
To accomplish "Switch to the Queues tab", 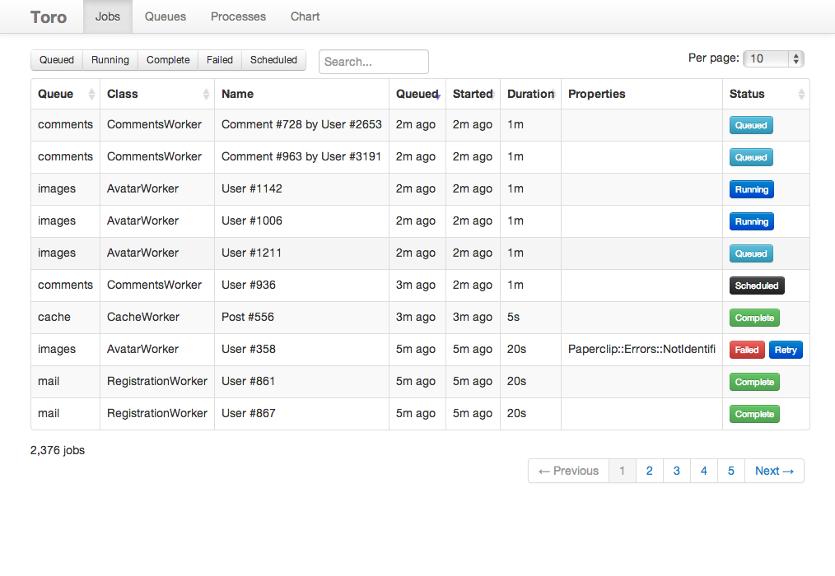I will pos(166,16).
